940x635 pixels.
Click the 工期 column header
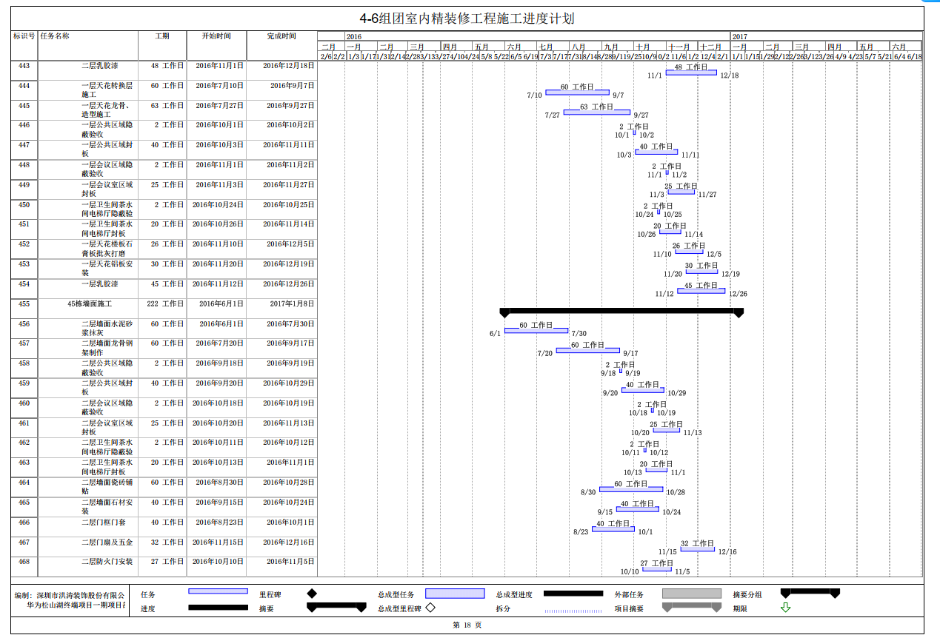162,36
